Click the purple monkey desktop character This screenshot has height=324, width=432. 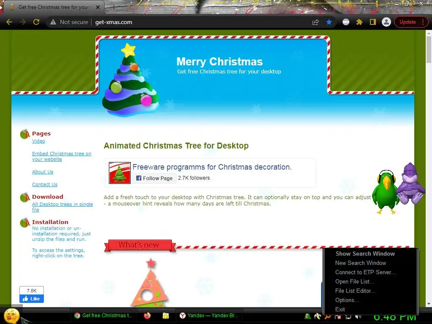point(410,184)
